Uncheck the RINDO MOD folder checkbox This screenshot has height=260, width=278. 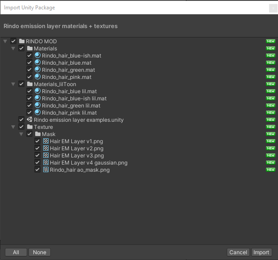[x=13, y=41]
